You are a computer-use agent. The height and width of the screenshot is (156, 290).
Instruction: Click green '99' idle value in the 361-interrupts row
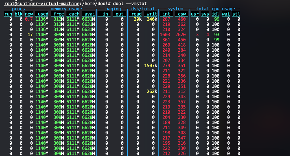[x=217, y=40]
